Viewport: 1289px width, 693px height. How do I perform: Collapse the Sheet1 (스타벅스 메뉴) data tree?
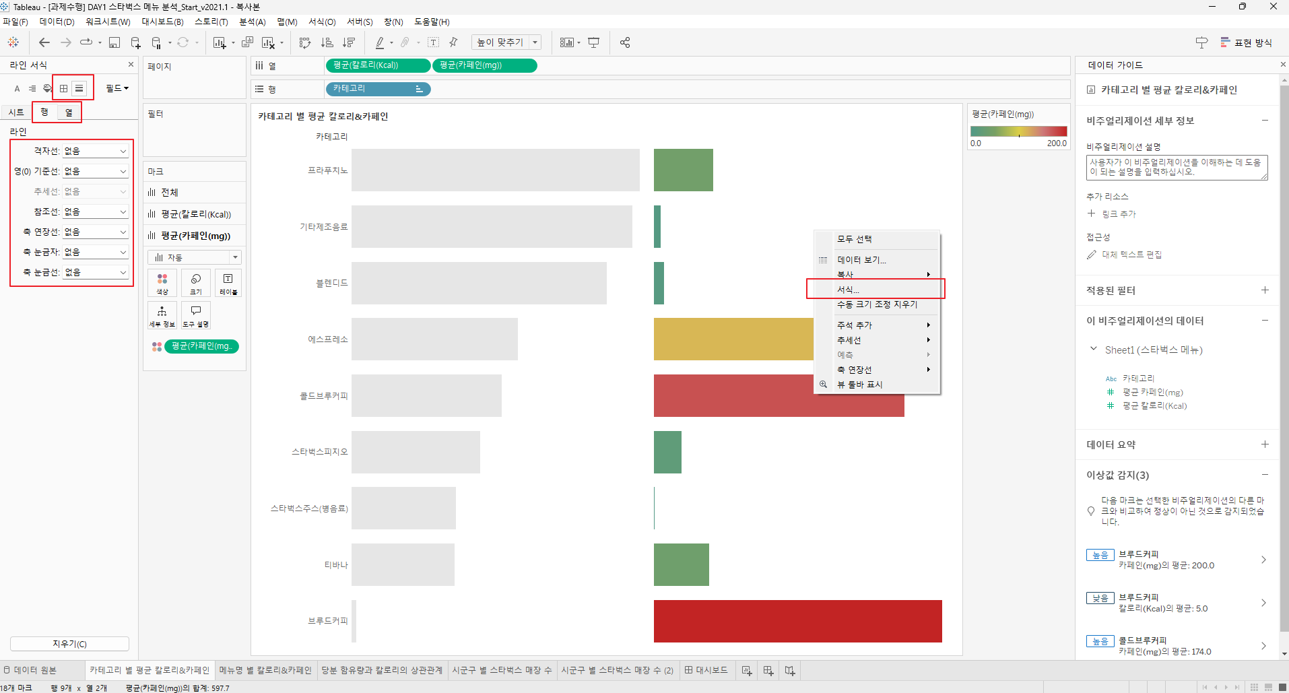click(1093, 349)
